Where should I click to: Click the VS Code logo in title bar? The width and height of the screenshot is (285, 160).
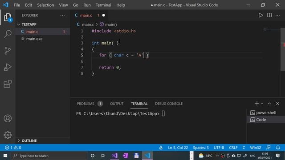[x=6, y=5]
